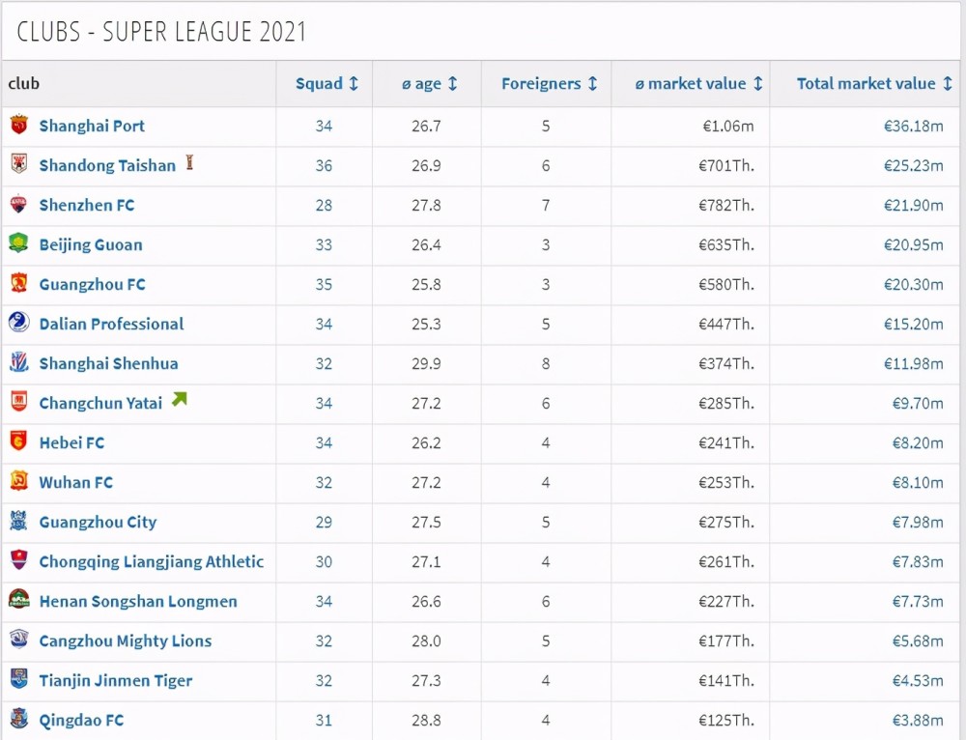Click Shanghai Port squad size 34
The height and width of the screenshot is (740, 966).
point(324,126)
